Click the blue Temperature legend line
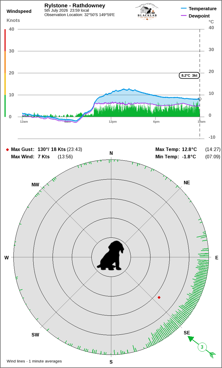 (184, 8)
